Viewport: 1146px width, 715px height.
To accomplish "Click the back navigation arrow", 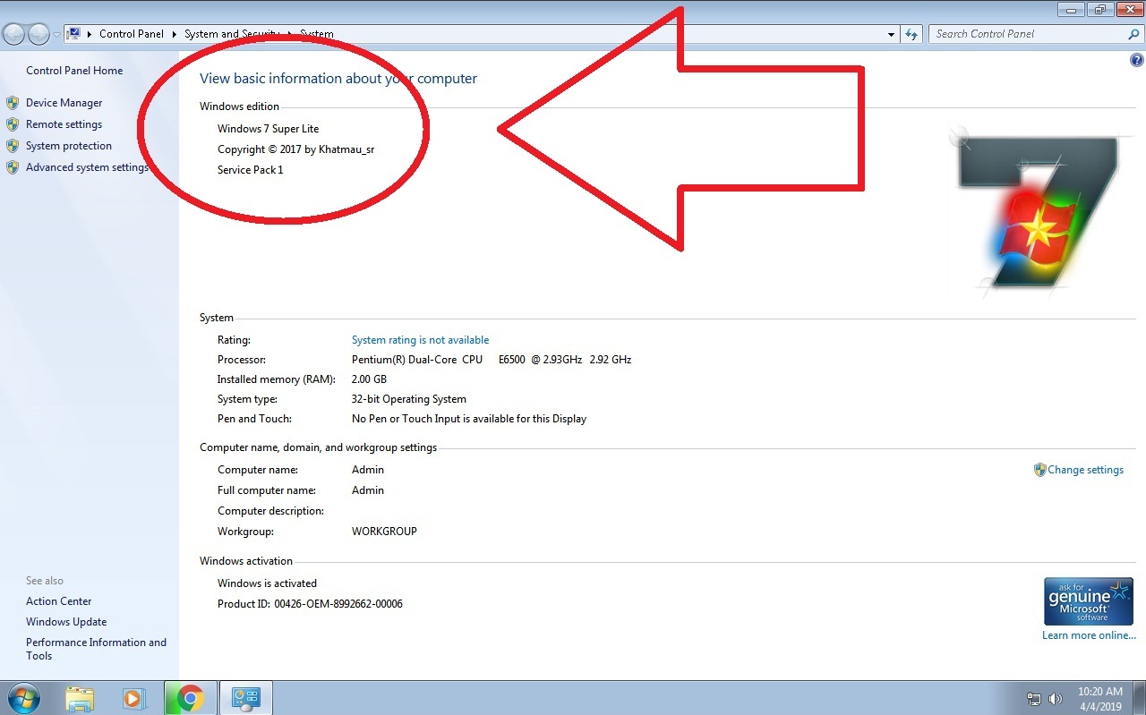I will (13, 33).
